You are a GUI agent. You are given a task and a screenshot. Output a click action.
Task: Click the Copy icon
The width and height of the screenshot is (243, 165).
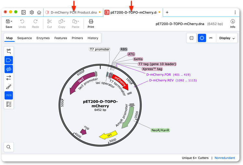(61, 21)
